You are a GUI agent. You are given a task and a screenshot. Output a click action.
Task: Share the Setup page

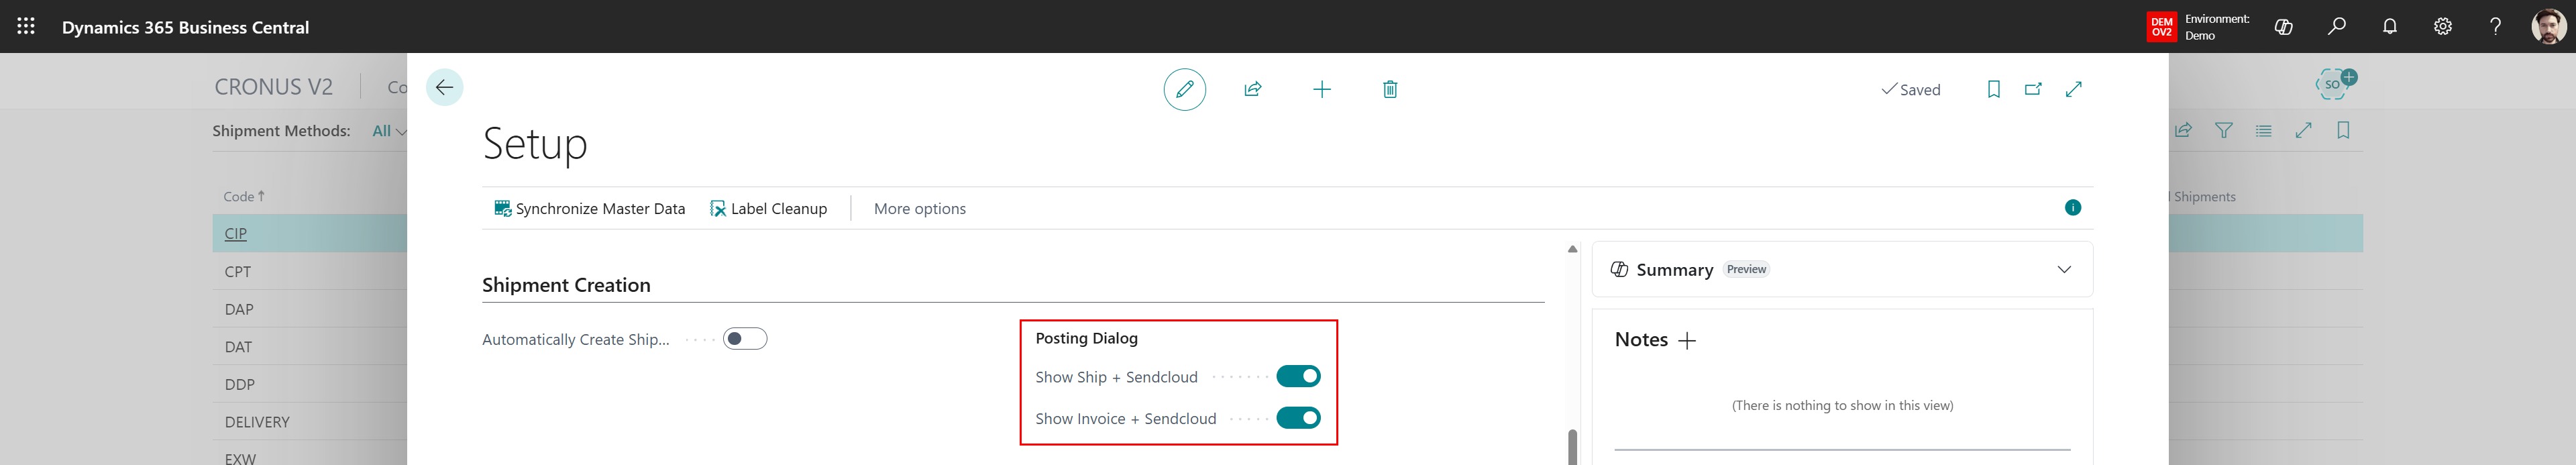point(1252,89)
